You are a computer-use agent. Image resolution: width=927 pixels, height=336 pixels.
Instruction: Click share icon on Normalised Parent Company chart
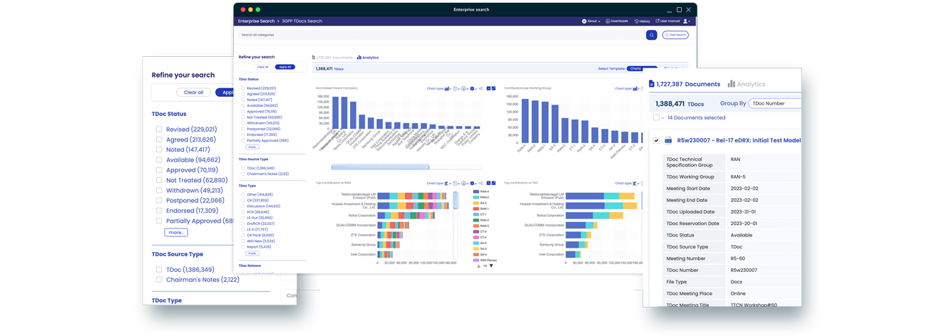point(481,89)
